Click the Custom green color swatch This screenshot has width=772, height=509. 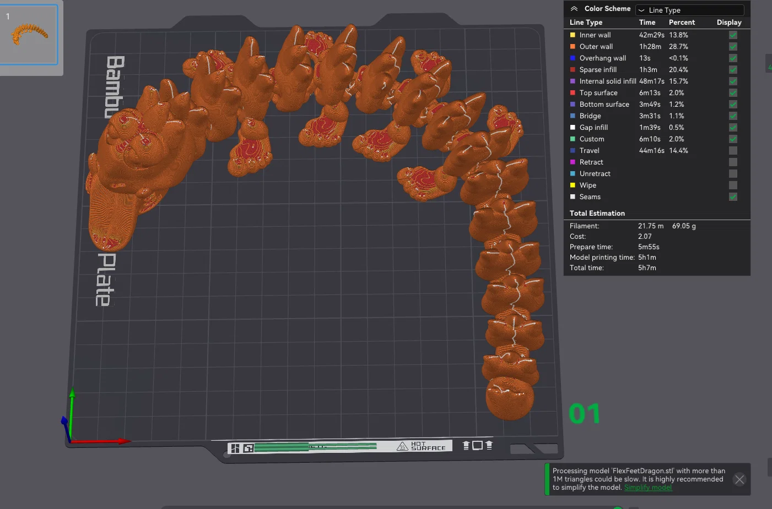coord(573,139)
